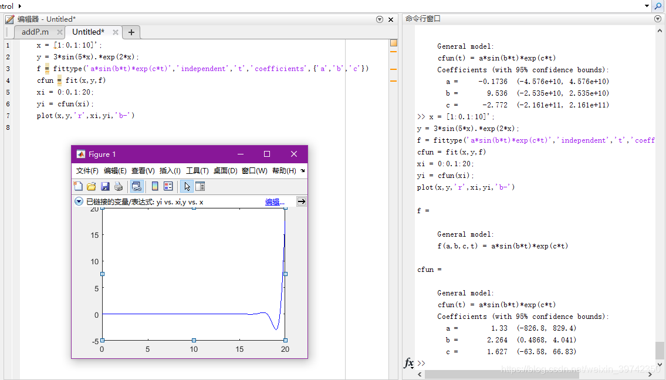
Task: Click the fx icon beside the command prompt
Action: pyautogui.click(x=410, y=364)
